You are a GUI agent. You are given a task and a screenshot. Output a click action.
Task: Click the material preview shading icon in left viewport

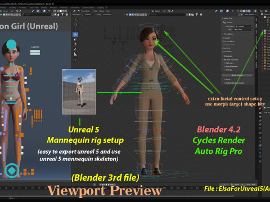coord(64,11)
